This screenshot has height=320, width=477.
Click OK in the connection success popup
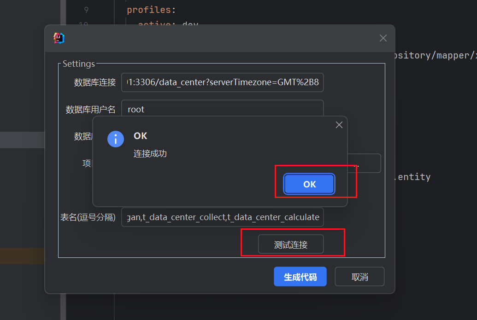tap(309, 184)
